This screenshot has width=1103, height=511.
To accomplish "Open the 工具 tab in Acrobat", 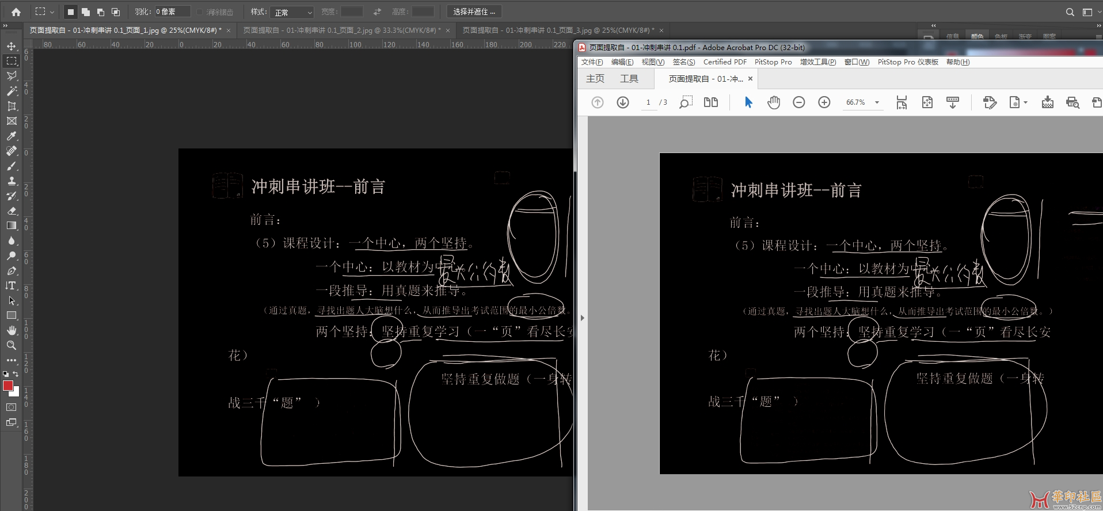I will pyautogui.click(x=629, y=79).
